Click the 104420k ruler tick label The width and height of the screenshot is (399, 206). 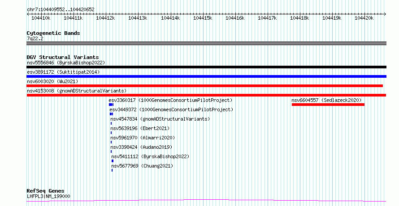[x=364, y=18]
